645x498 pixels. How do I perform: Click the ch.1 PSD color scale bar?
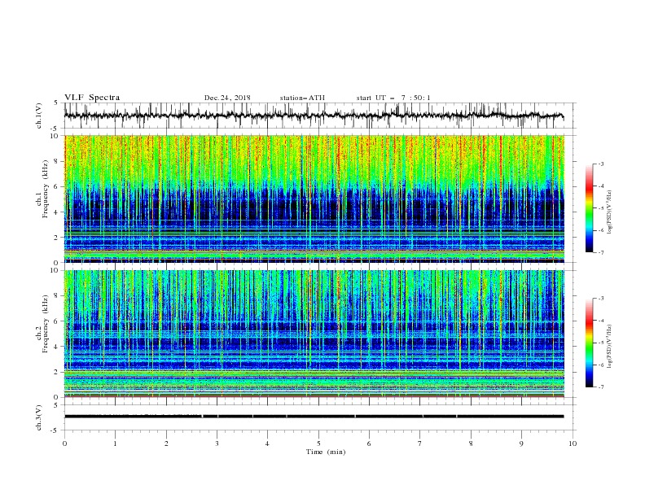pos(589,207)
